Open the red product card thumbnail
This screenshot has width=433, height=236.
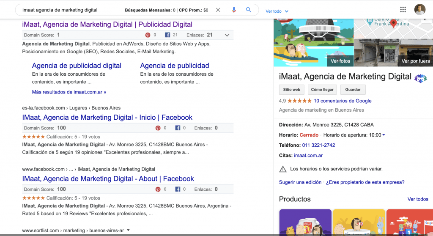click(409, 222)
